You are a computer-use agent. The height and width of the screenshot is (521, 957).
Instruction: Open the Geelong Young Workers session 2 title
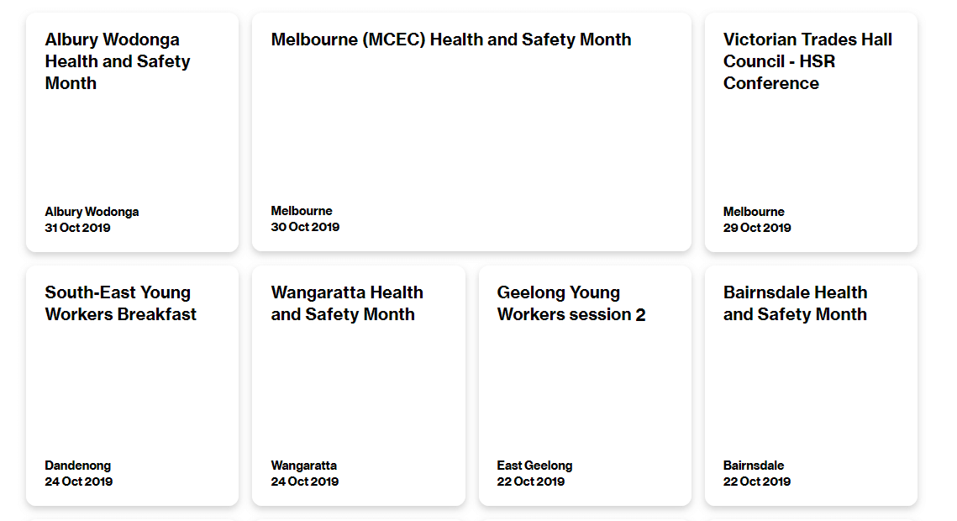click(x=571, y=303)
